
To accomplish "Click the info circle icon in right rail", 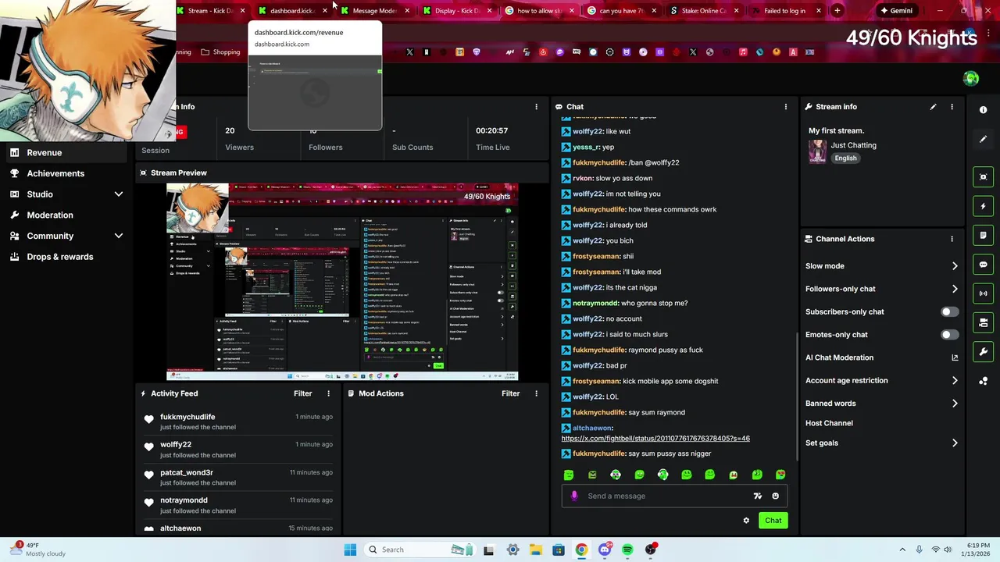I will point(983,110).
